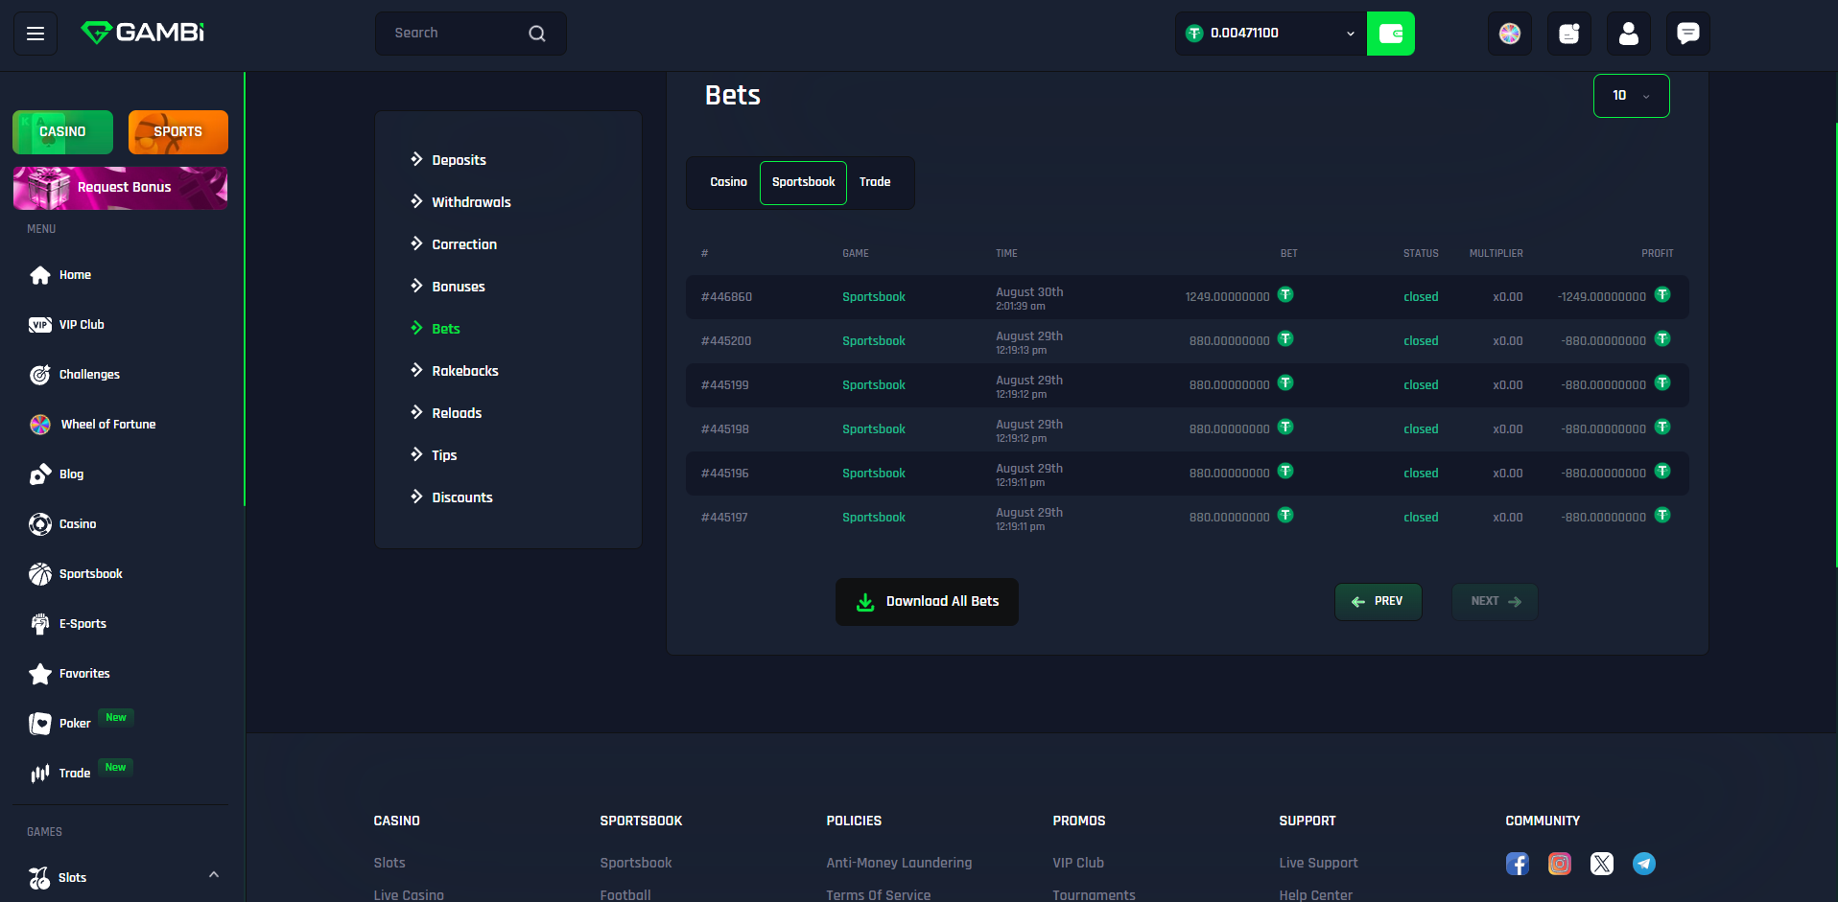Open Rakebacks in account menu
The width and height of the screenshot is (1838, 902).
465,371
